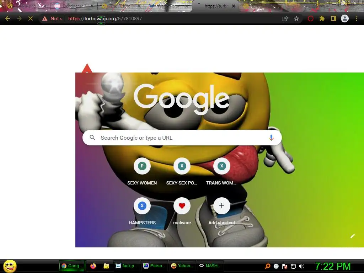Open the flag notification tray icon
The height and width of the screenshot is (273, 364).
tap(285, 266)
